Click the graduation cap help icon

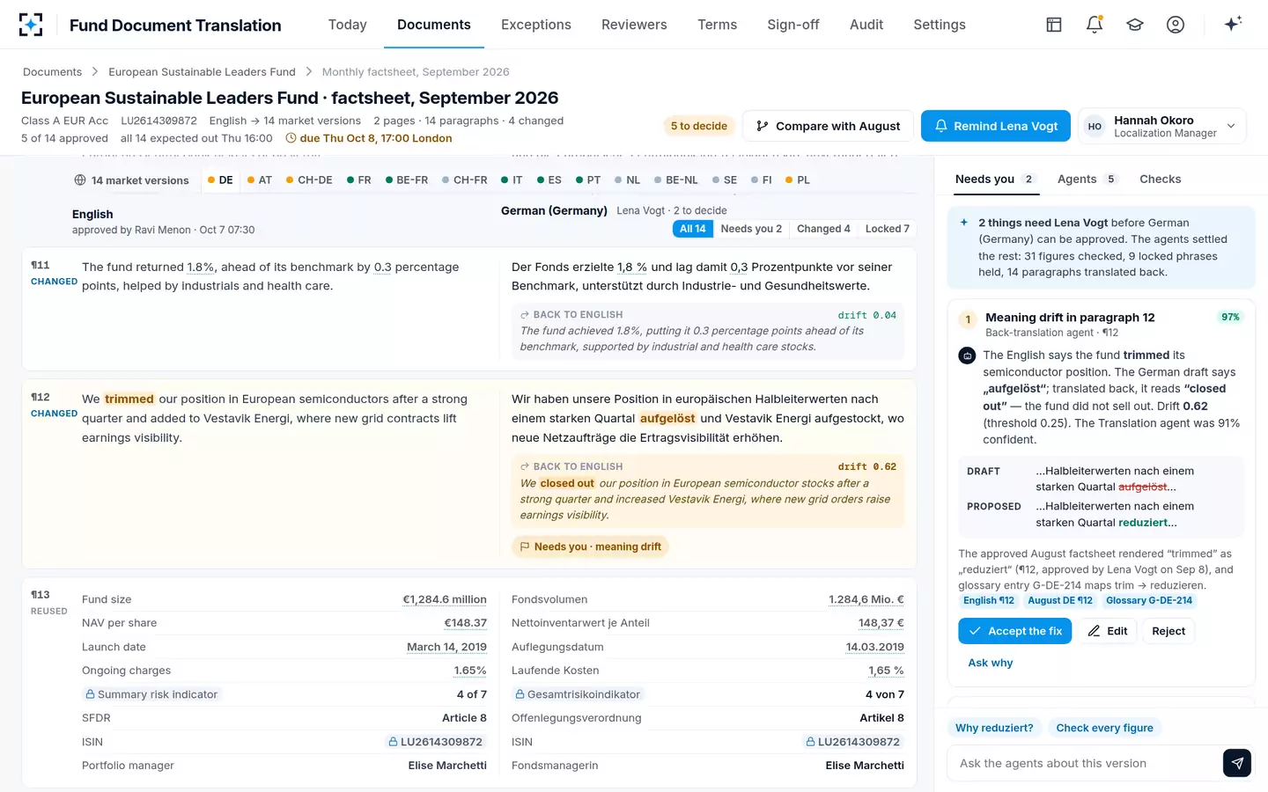1135,25
